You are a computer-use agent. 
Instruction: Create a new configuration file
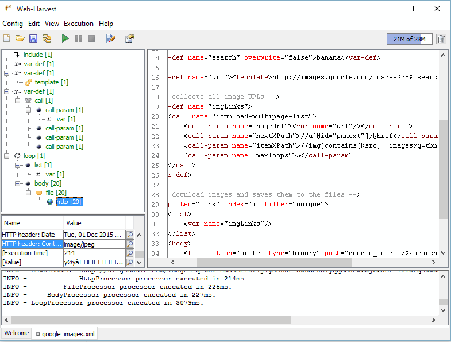point(7,39)
